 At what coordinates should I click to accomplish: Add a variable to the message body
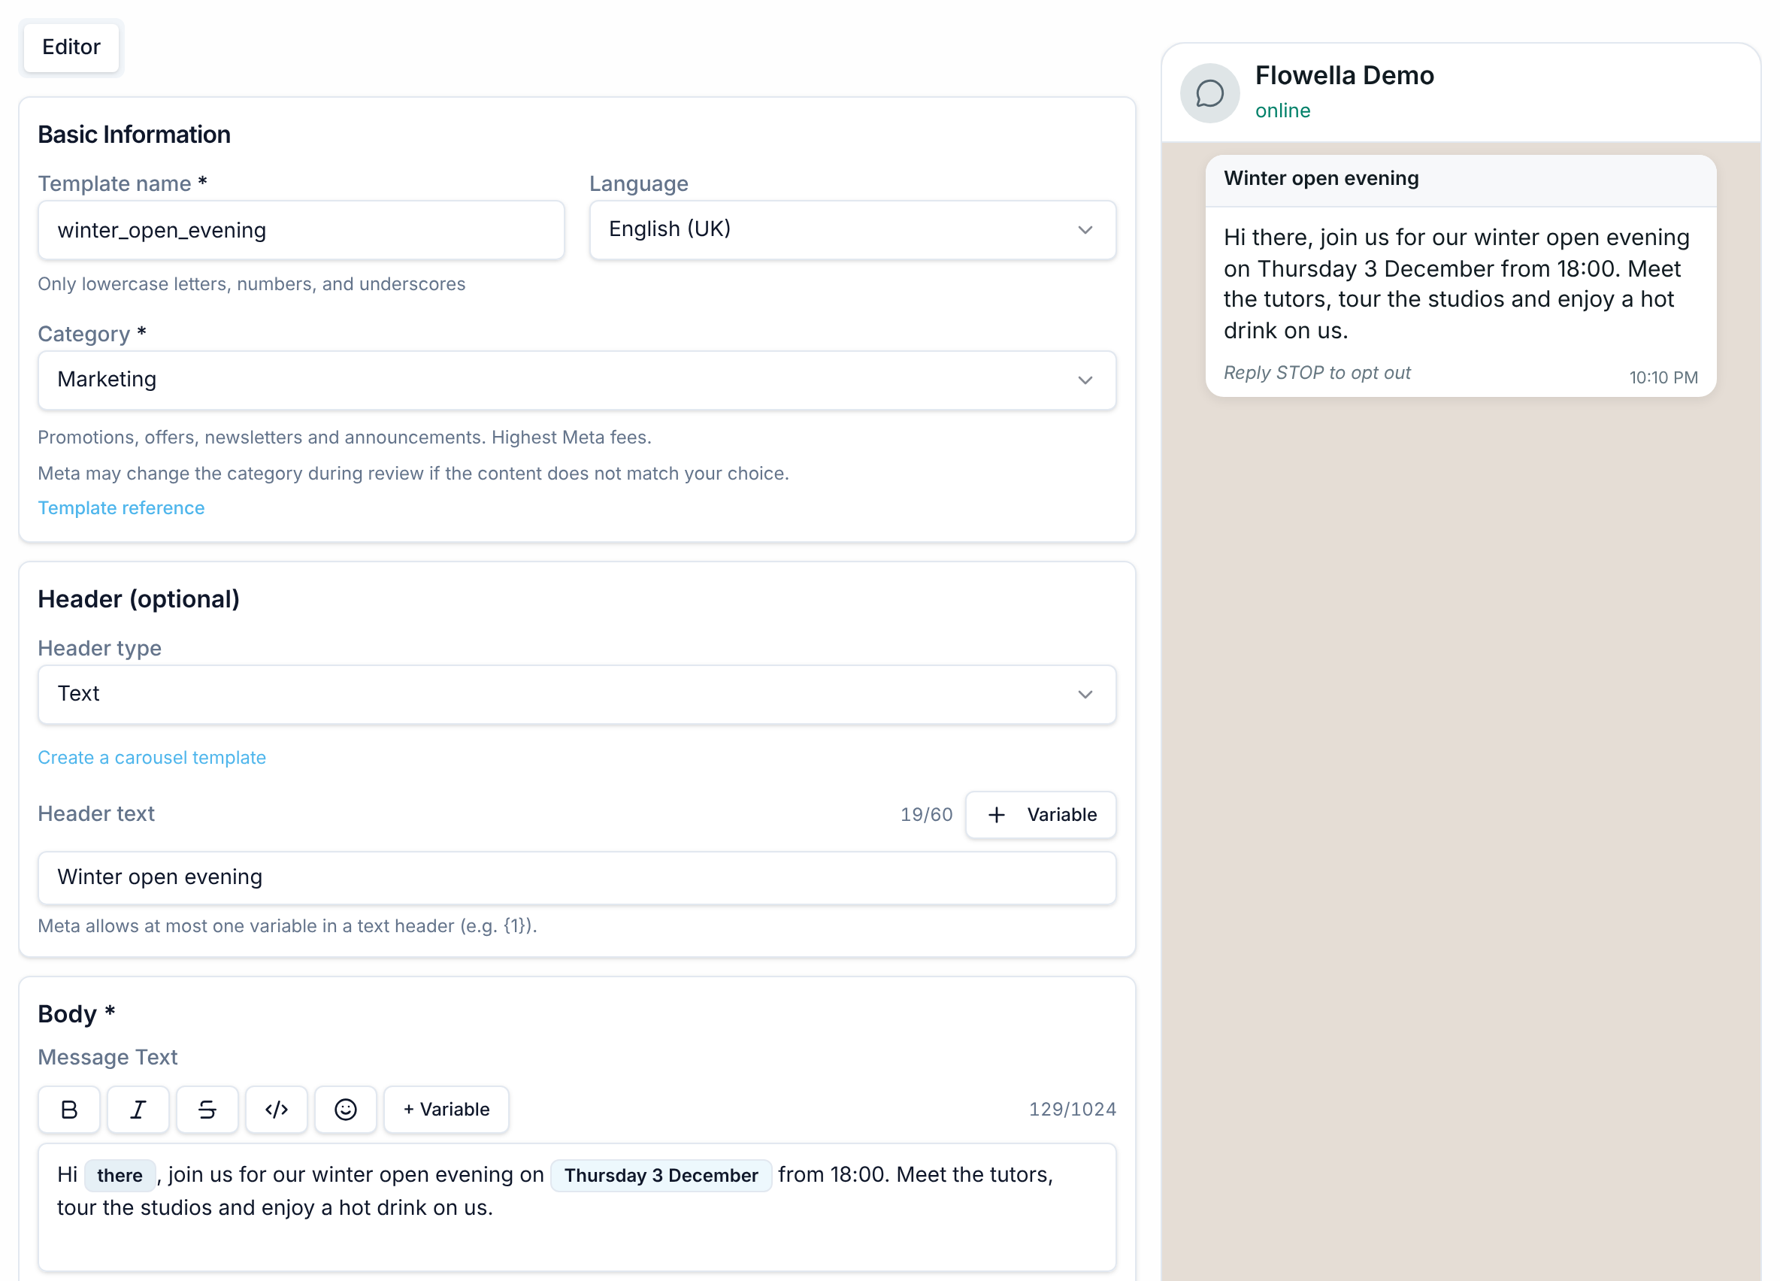[446, 1109]
